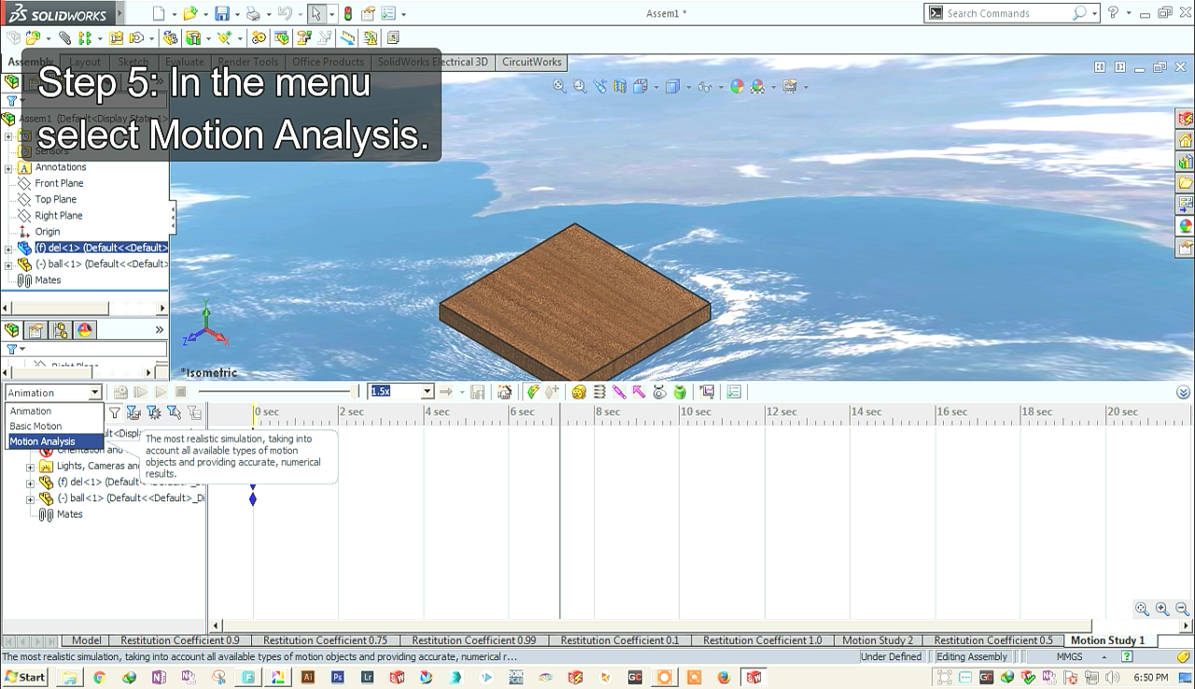Select Front Plane in the feature tree
Viewport: 1195px width, 689px height.
point(58,183)
